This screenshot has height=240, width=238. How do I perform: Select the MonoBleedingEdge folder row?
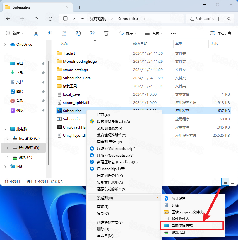[x=143, y=62]
